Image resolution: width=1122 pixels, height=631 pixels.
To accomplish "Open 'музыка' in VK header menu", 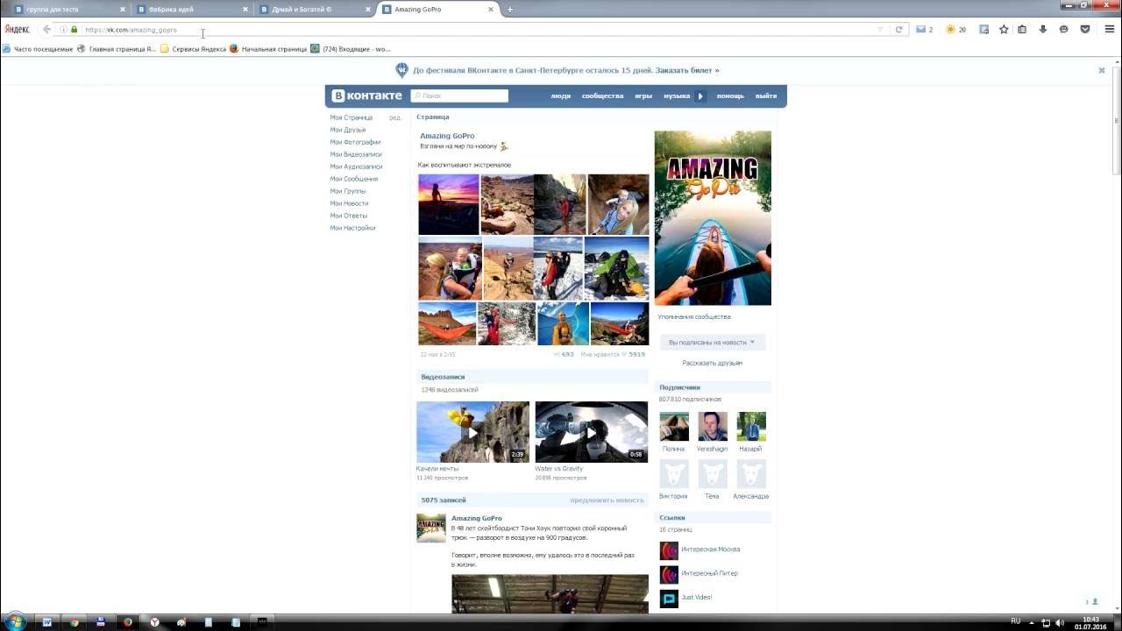I will click(x=677, y=96).
